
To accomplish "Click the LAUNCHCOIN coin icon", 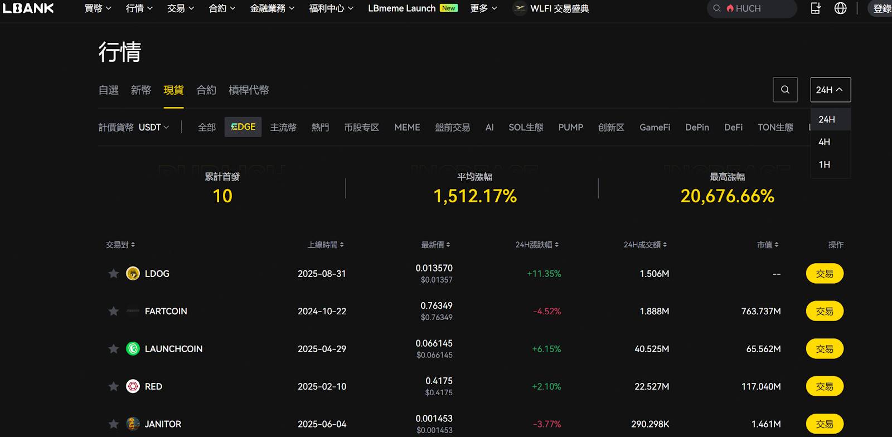I will pos(133,349).
